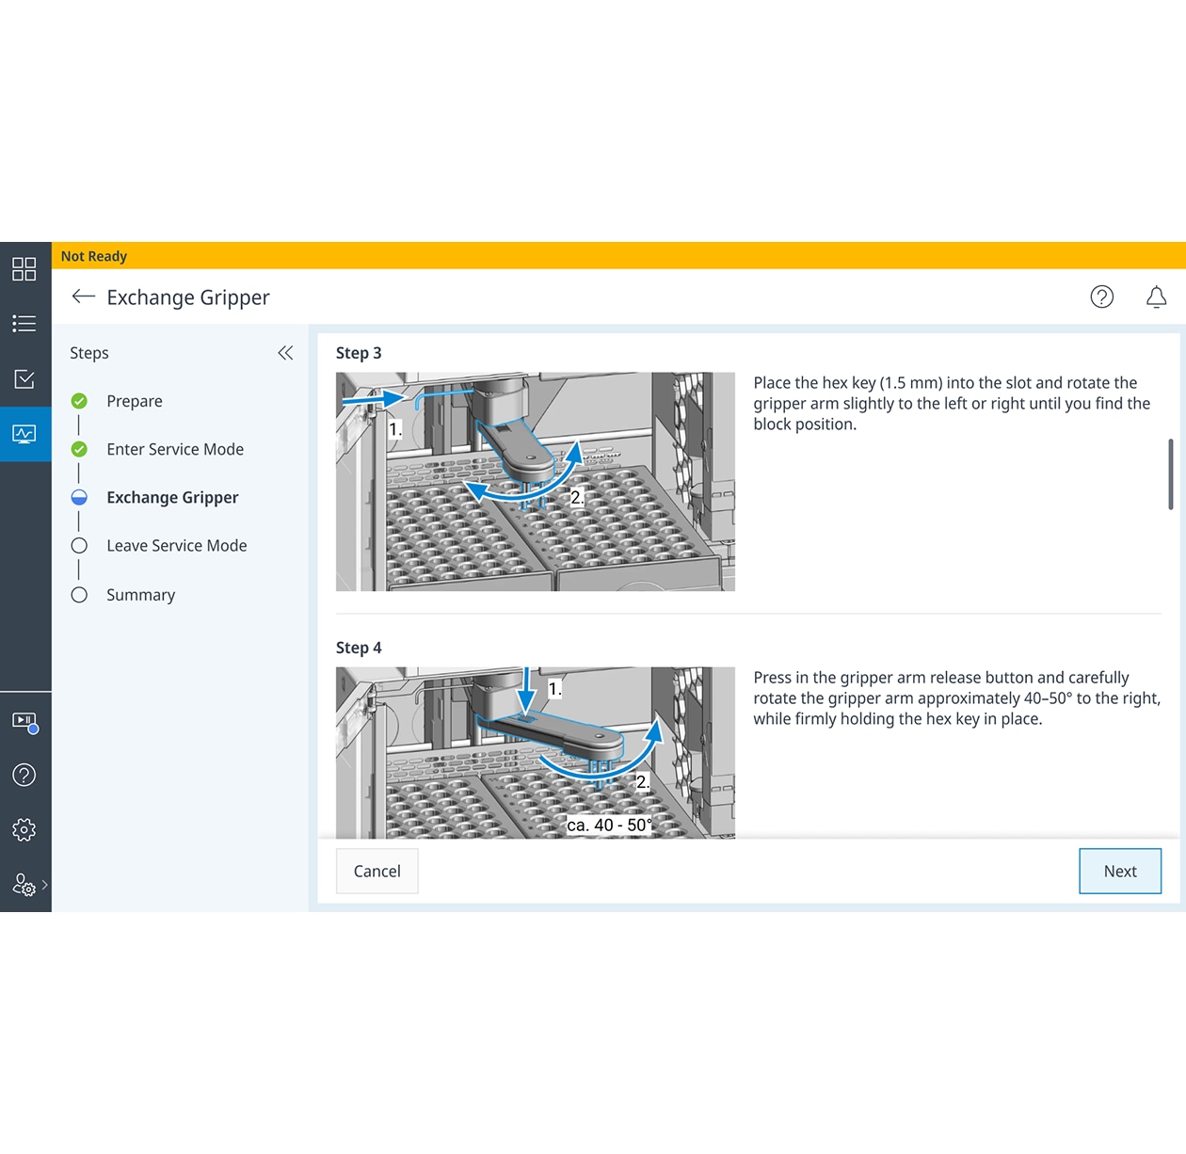Open settings gear in left sidebar
This screenshot has height=1154, width=1186.
[x=24, y=829]
